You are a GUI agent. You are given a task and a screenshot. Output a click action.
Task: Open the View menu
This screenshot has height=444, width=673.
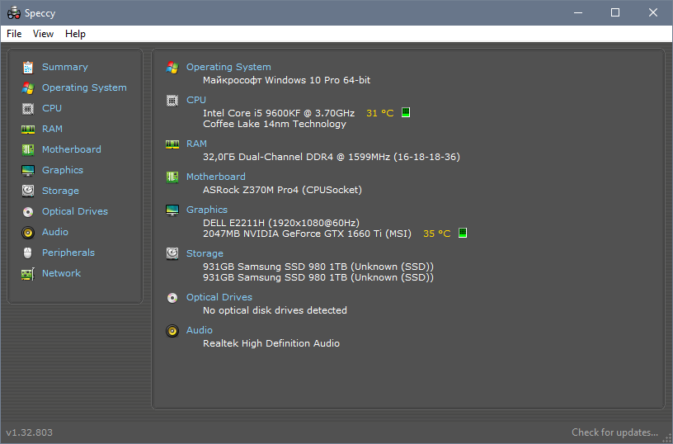coord(44,34)
